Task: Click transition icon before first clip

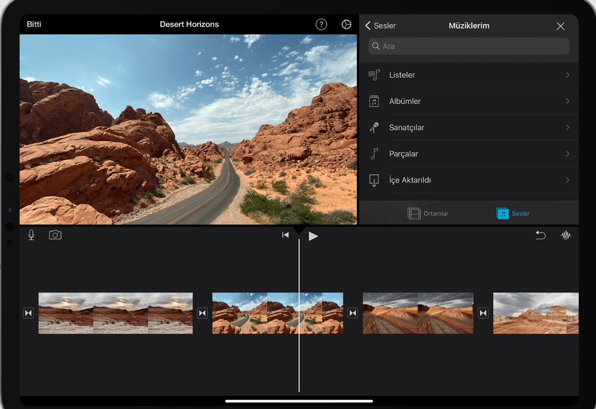Action: [x=28, y=313]
